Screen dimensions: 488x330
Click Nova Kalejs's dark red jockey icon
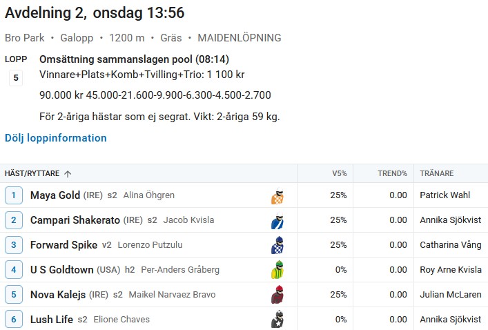point(277,295)
